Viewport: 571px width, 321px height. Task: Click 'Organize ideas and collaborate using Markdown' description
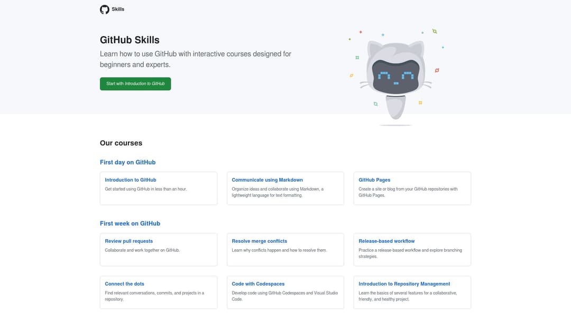(278, 192)
